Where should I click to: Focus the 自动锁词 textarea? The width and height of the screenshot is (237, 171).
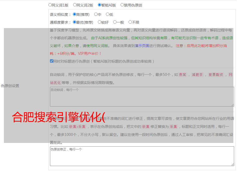pos(142,97)
